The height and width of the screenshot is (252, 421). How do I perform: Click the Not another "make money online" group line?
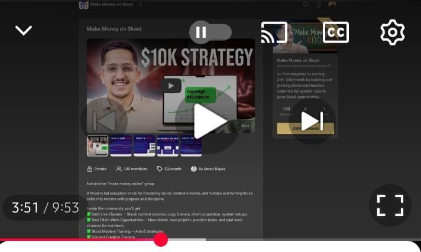(121, 184)
